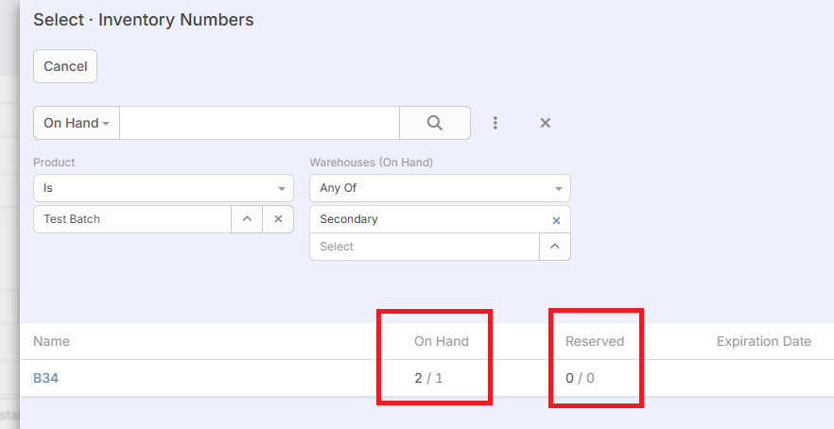Collapse the warehouse Select list chevron
834x429 pixels.
click(x=555, y=247)
